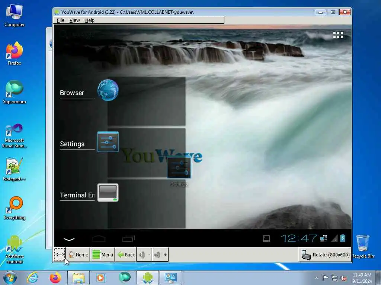
Task: Open the Recycle Bin
Action: [x=363, y=246]
